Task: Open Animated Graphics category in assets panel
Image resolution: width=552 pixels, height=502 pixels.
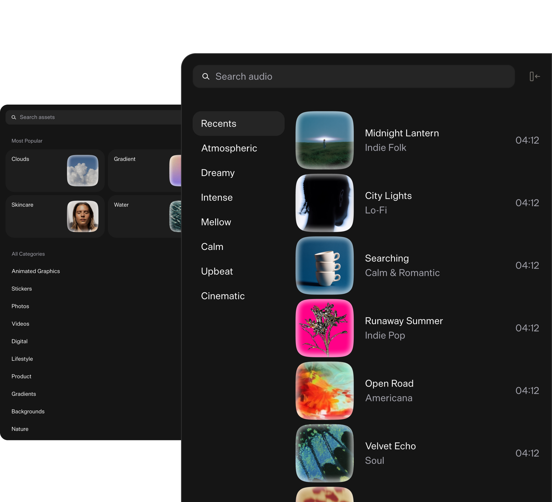Action: [36, 271]
